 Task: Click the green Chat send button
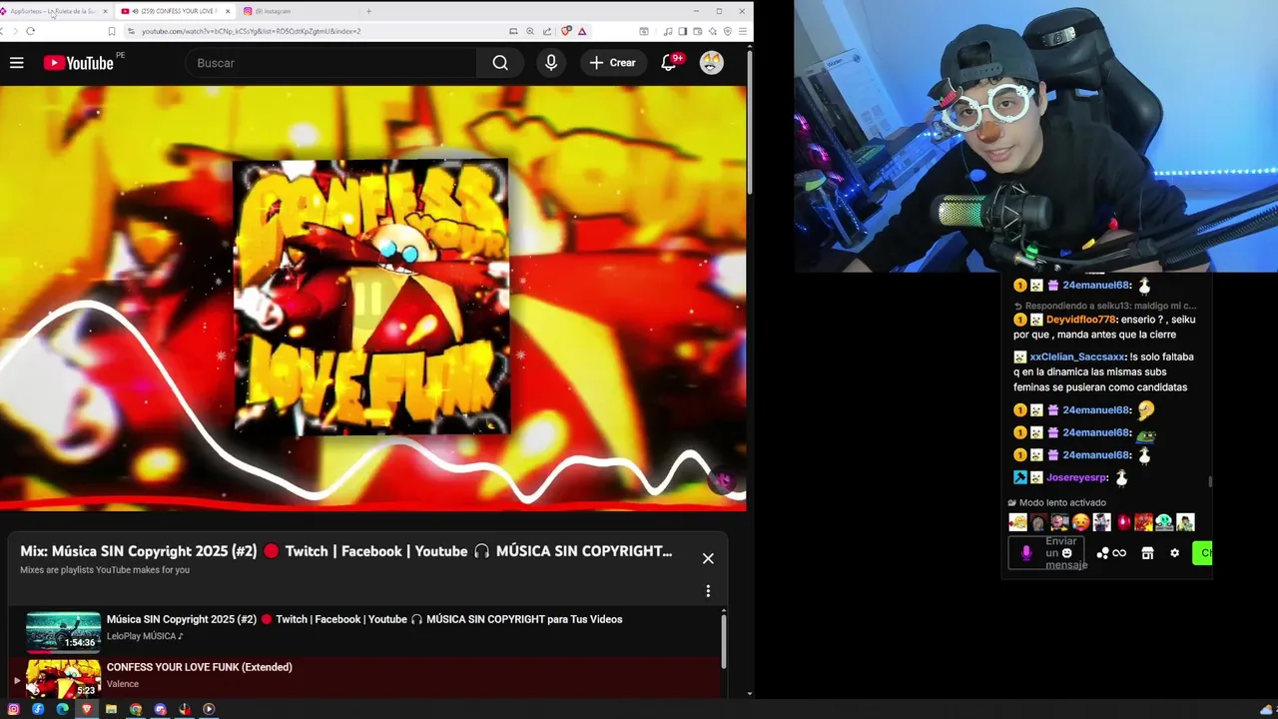1202,553
